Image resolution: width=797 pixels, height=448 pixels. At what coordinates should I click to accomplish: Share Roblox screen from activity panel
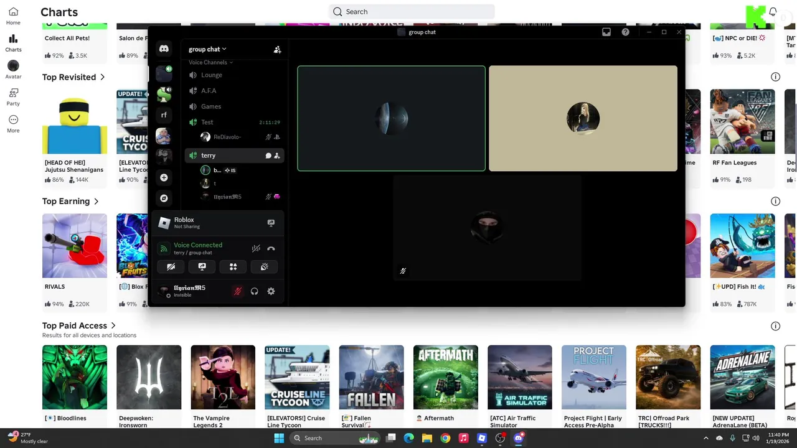click(x=271, y=222)
